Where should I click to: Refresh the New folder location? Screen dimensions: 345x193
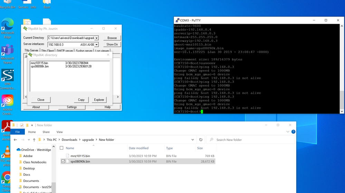tap(201, 140)
